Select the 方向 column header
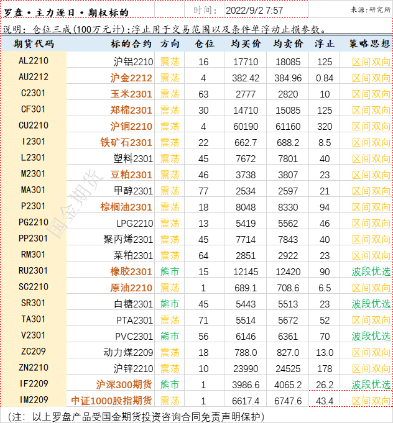The image size is (393, 423). coord(170,43)
